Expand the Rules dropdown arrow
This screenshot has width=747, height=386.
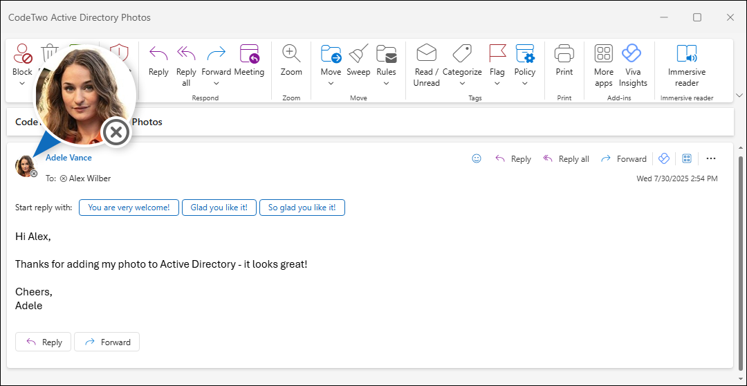pyautogui.click(x=387, y=84)
